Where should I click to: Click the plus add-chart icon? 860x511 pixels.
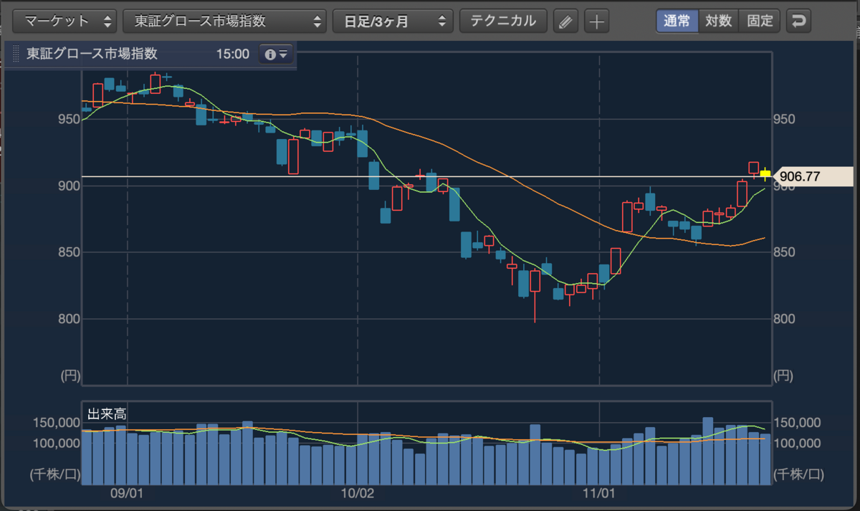point(596,22)
